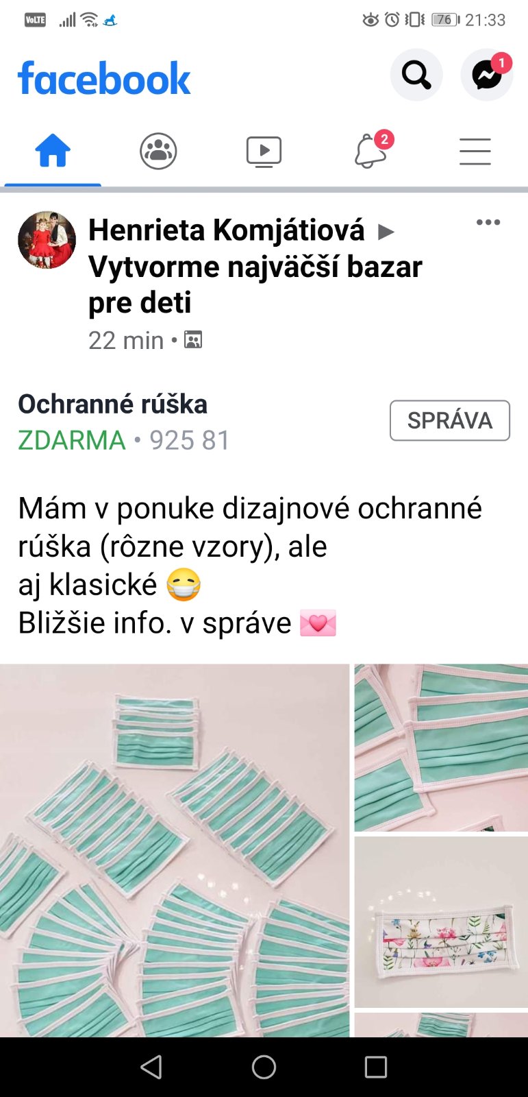Open Facebook search with magnifier icon
This screenshot has height=1097, width=528.
pyautogui.click(x=416, y=75)
